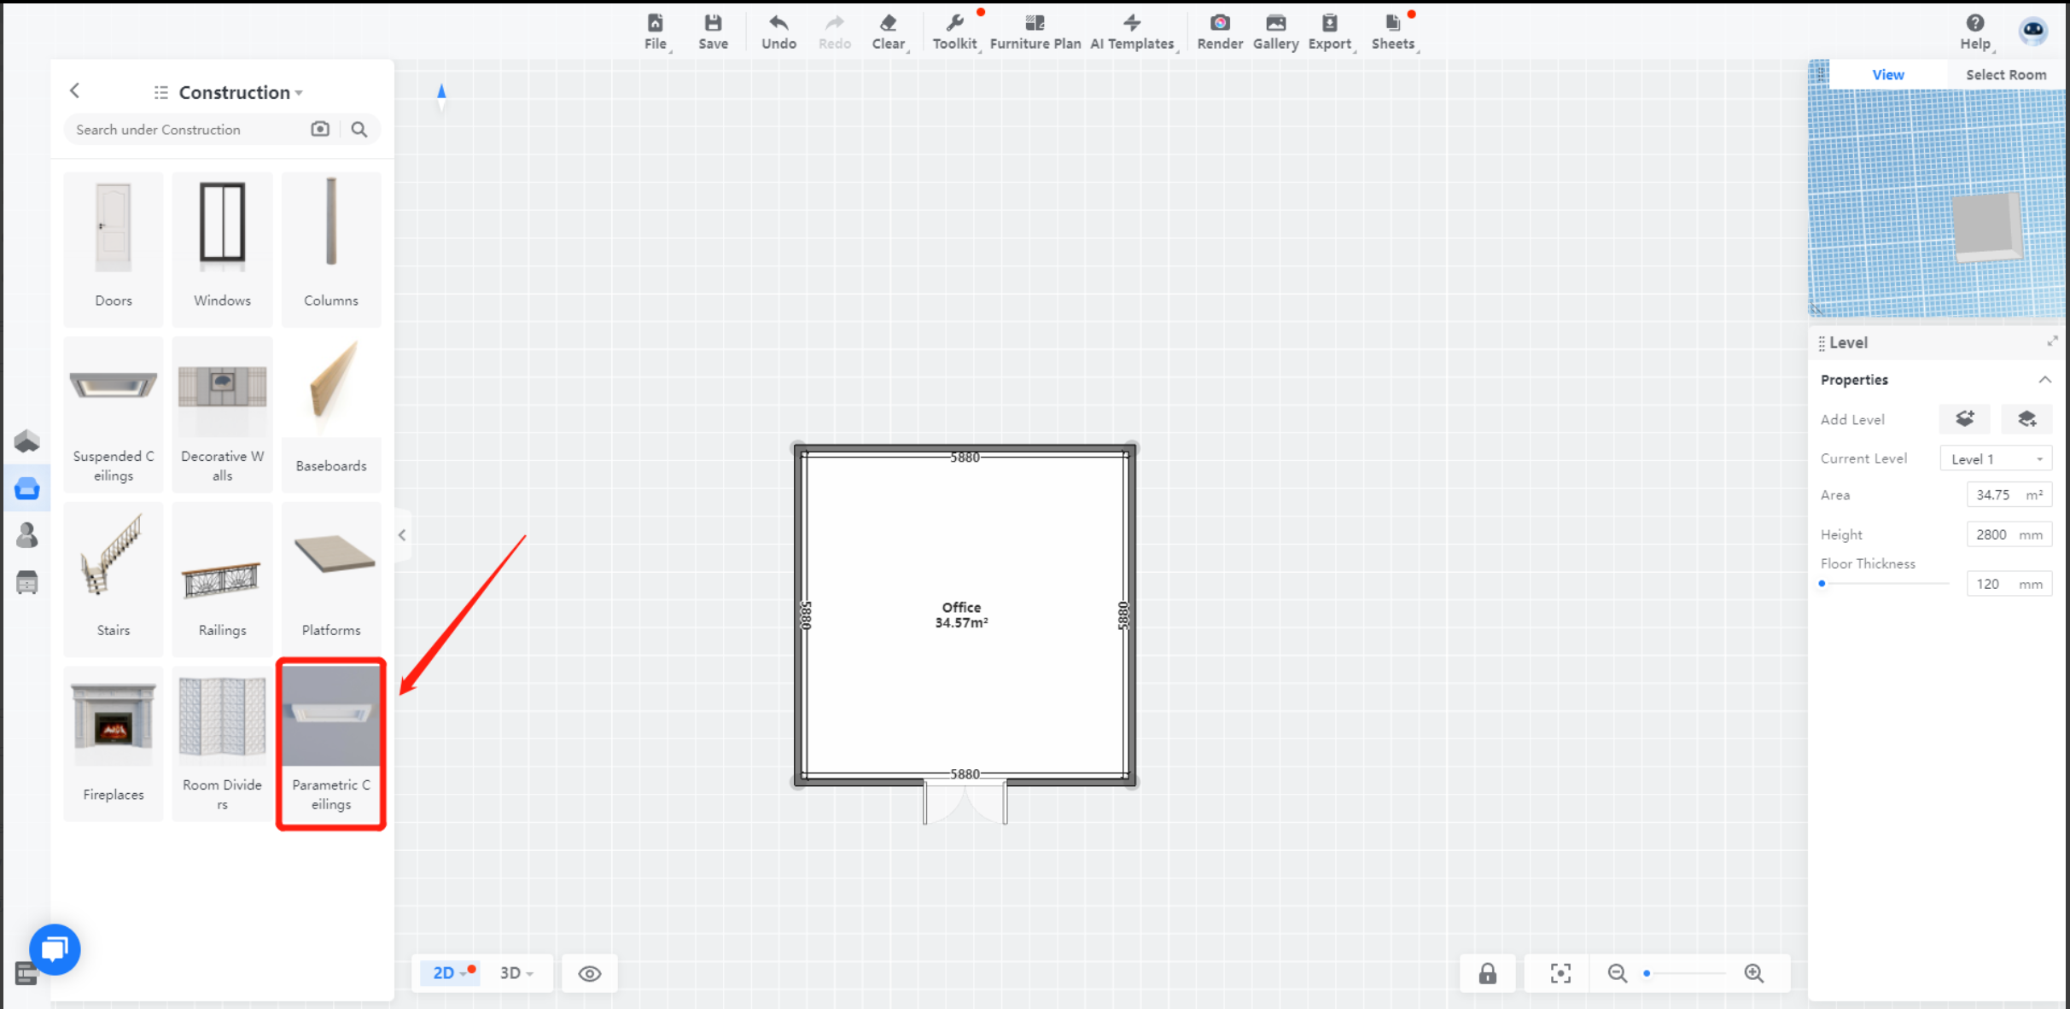This screenshot has width=2070, height=1009.
Task: Collapse the Properties section
Action: pyautogui.click(x=2044, y=380)
